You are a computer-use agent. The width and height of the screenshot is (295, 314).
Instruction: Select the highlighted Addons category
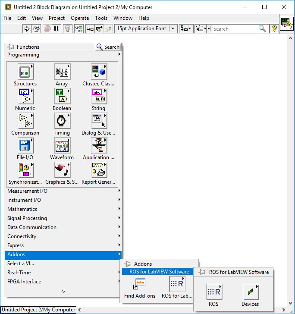pyautogui.click(x=63, y=254)
